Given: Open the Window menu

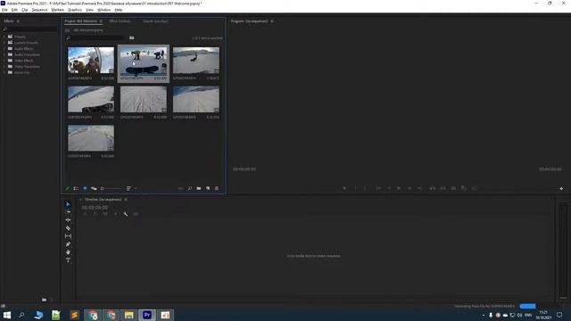Looking at the screenshot, I should point(104,10).
